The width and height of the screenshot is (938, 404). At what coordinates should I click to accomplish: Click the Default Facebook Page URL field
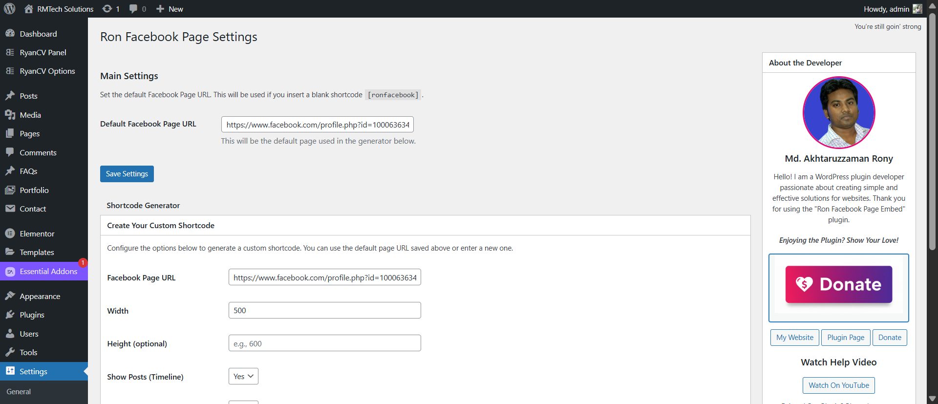[x=317, y=125]
